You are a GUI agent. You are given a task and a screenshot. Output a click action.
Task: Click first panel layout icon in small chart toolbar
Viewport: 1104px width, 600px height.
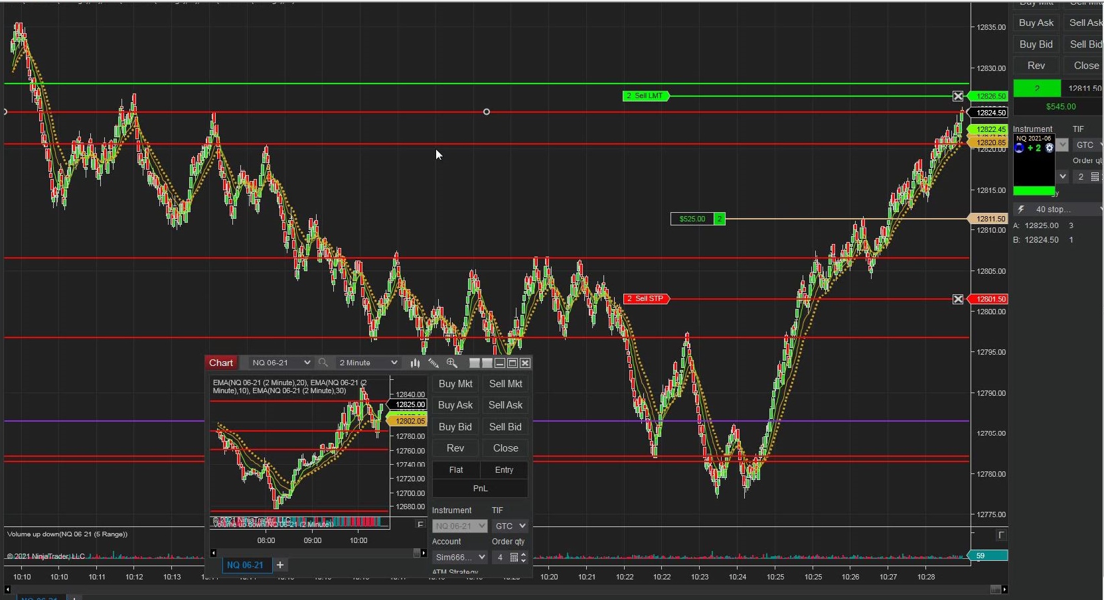(475, 363)
